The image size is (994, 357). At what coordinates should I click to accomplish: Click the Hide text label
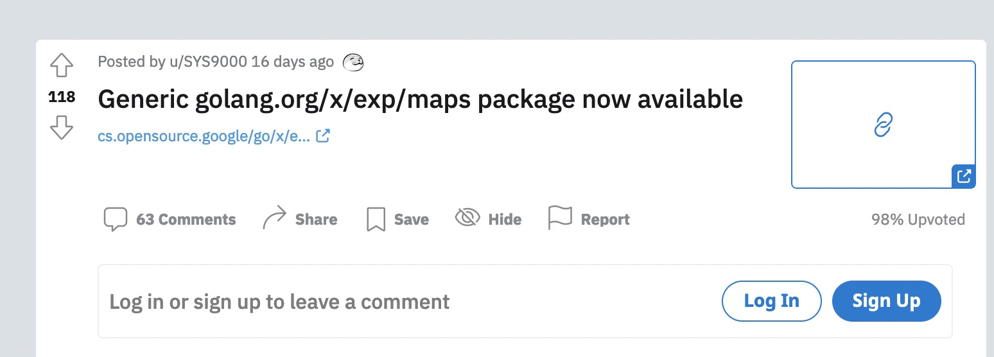[505, 220]
